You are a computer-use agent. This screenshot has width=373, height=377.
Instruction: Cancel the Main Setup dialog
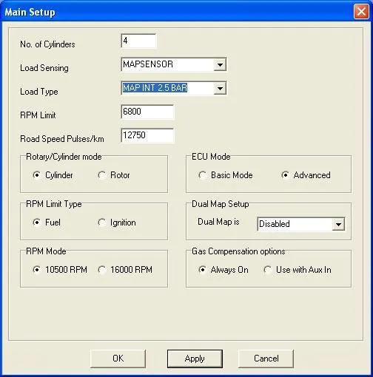266,359
